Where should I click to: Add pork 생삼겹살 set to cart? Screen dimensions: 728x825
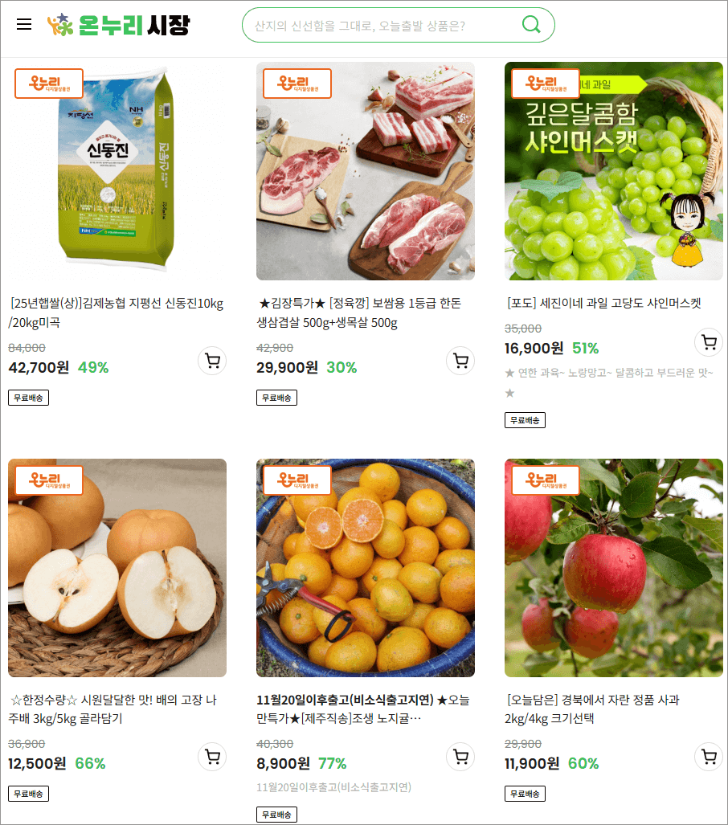[460, 361]
